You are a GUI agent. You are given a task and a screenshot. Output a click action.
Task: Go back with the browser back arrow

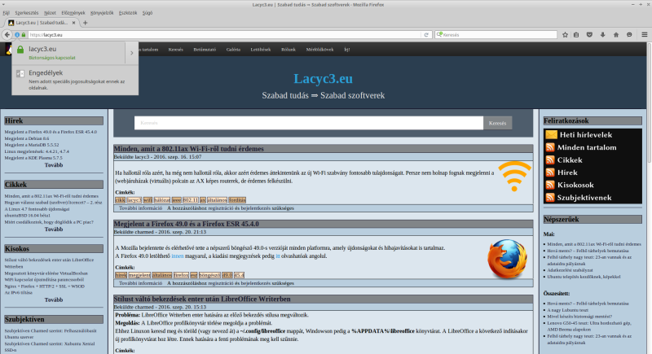point(7,35)
